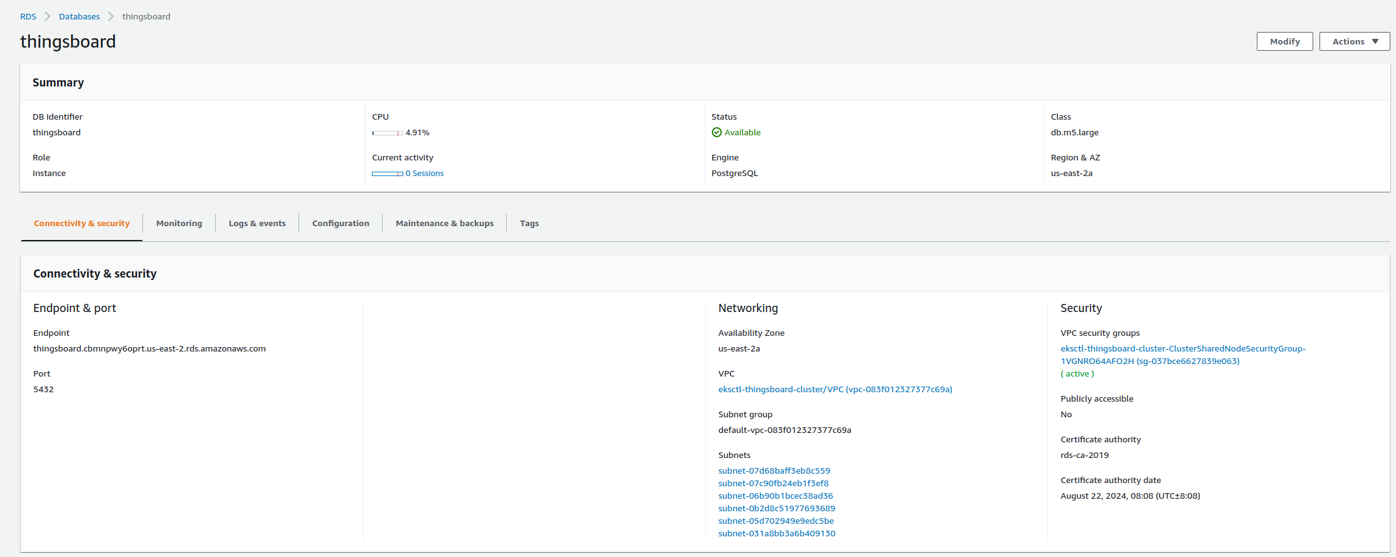The image size is (1396, 557).
Task: Click the subnet group default-vpc-083f012327377c69a
Action: [x=785, y=430]
